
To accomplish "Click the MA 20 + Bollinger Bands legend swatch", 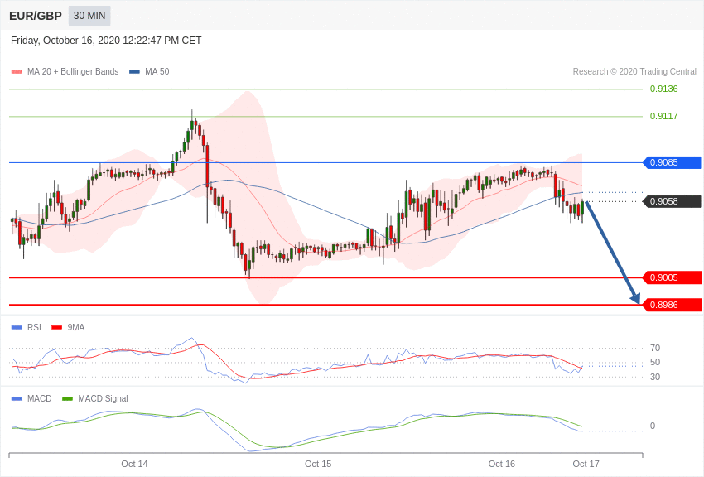I will tap(17, 72).
